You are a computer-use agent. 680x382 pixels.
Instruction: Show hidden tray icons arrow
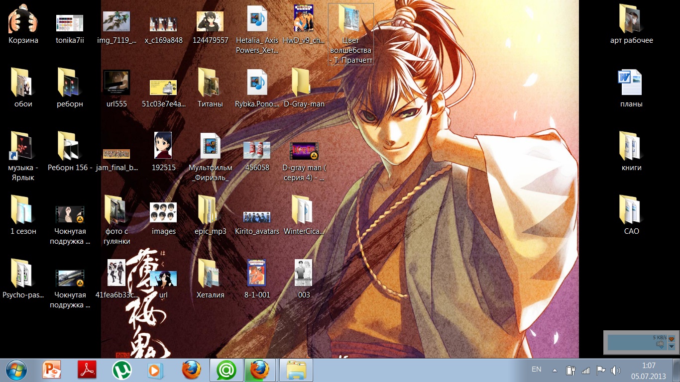[x=555, y=371]
